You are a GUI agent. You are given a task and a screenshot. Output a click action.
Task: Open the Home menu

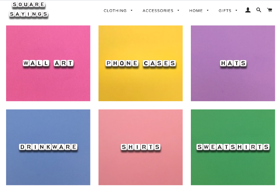pyautogui.click(x=196, y=11)
